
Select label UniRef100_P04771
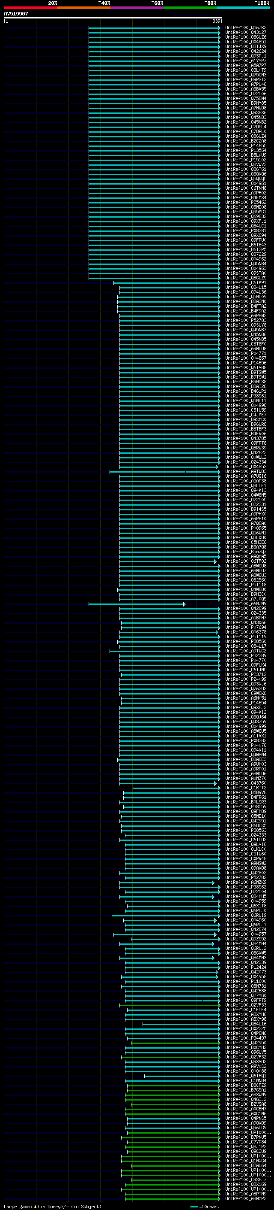(246, 353)
